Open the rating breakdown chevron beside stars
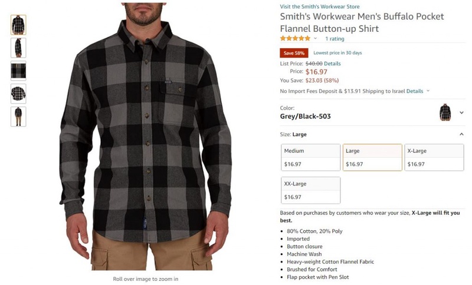 tap(315, 38)
